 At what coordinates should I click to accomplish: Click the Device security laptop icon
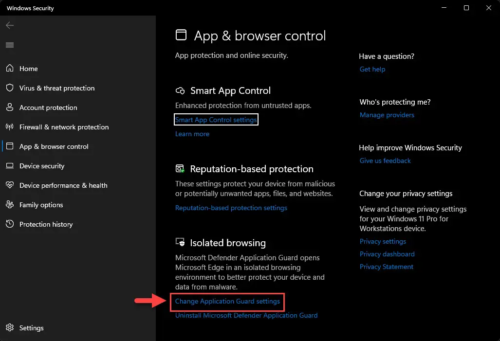[10, 166]
